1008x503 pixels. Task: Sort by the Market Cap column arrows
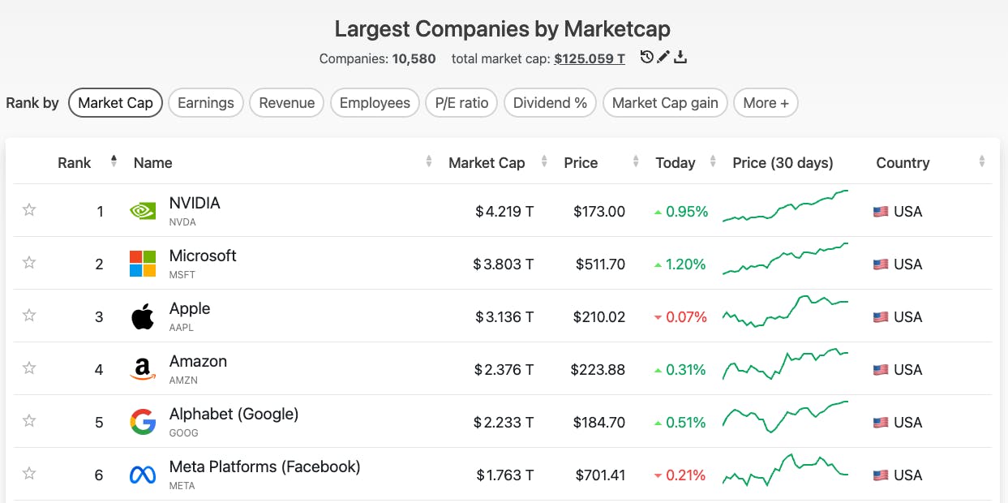542,161
